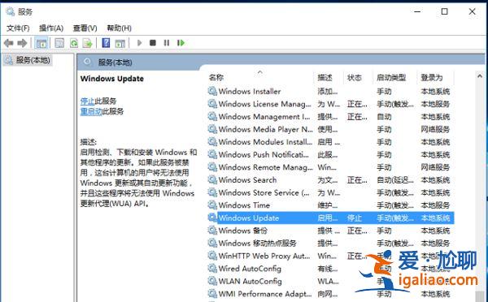Toggle the action pane toolbar icon
Screen dimensions: 488x302
pos(120,43)
